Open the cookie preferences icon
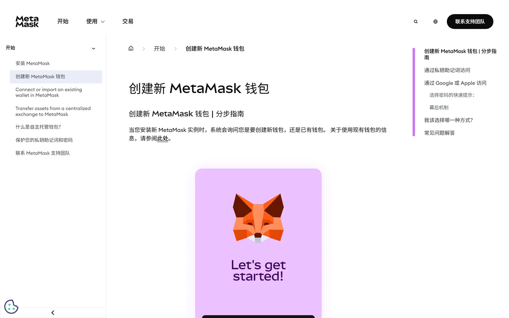509x318 pixels. click(11, 306)
